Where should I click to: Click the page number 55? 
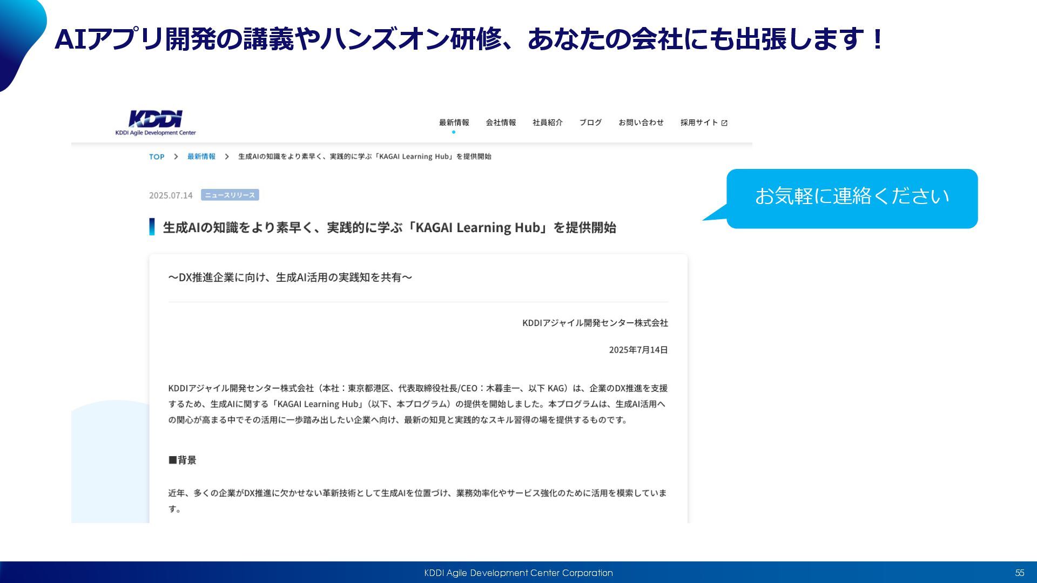tap(1020, 573)
